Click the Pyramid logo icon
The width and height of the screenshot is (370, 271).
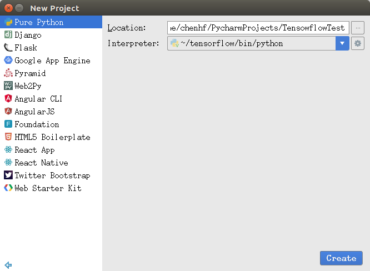click(x=8, y=73)
